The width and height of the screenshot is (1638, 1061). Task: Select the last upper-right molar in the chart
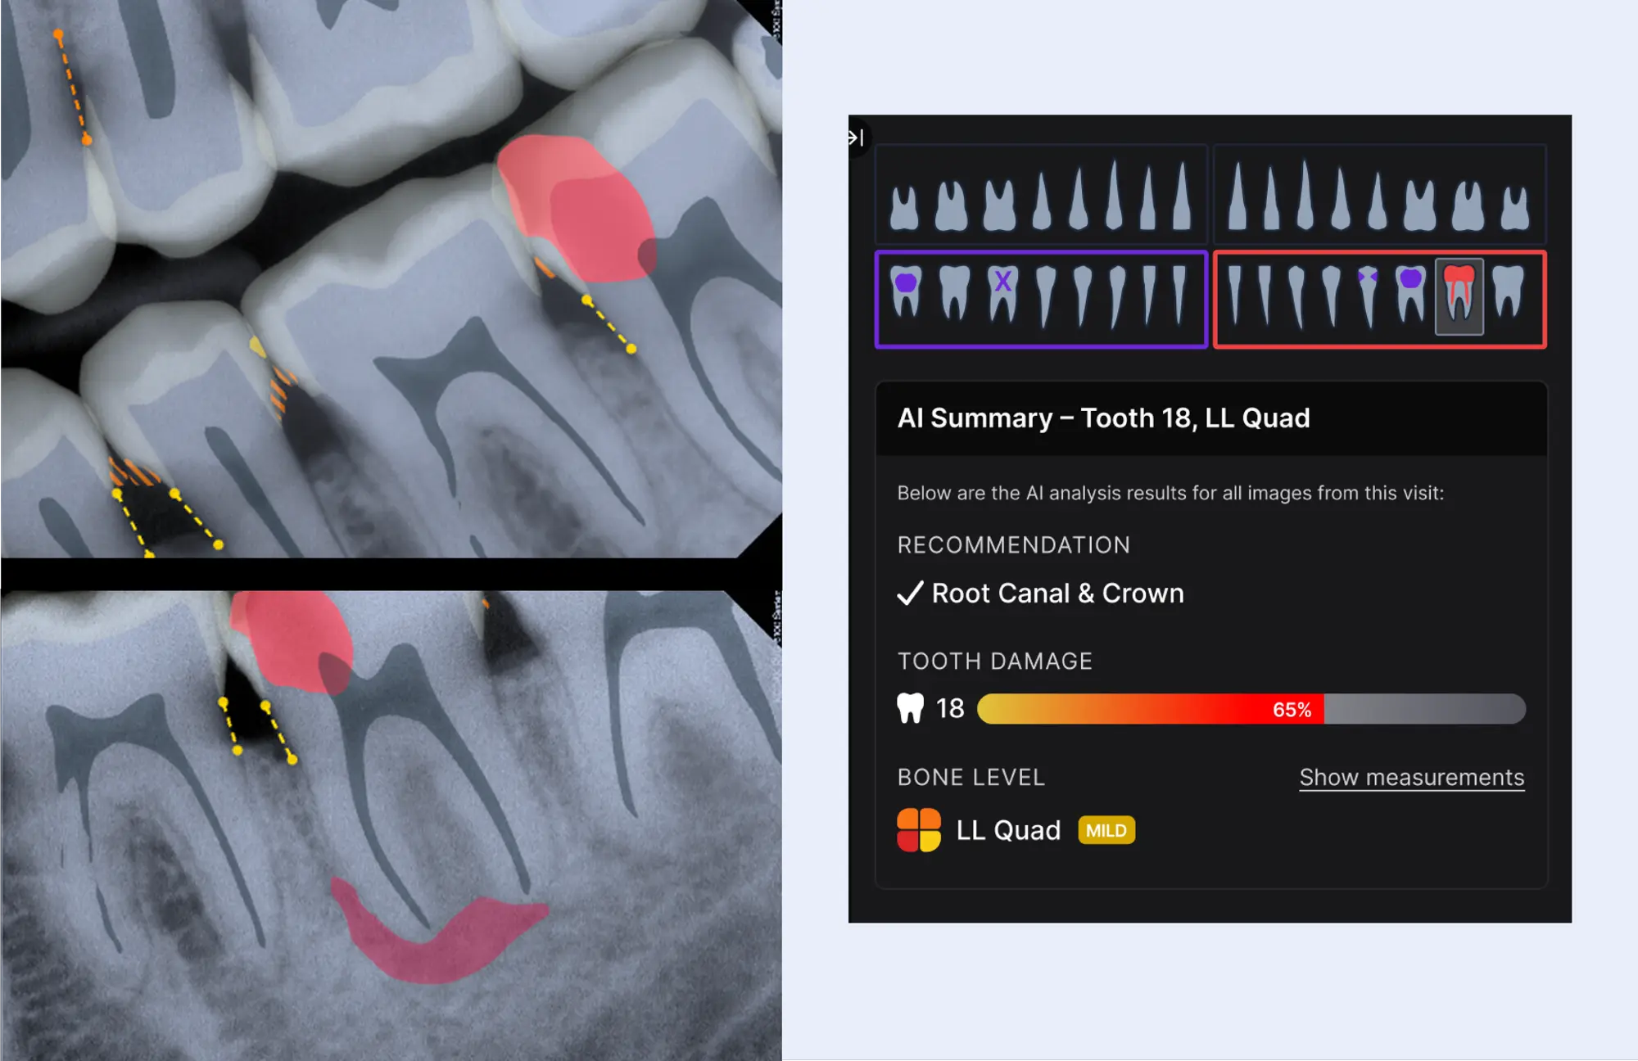tap(1515, 208)
